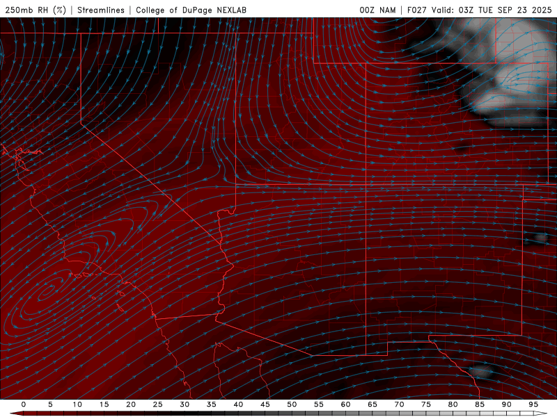Image resolution: width=557 pixels, height=417 pixels.
Task: Click the dark red left arrow of color bar
Action: tap(16, 414)
